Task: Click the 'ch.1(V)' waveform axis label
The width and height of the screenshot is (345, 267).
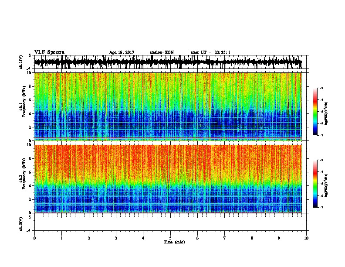Action: point(21,62)
